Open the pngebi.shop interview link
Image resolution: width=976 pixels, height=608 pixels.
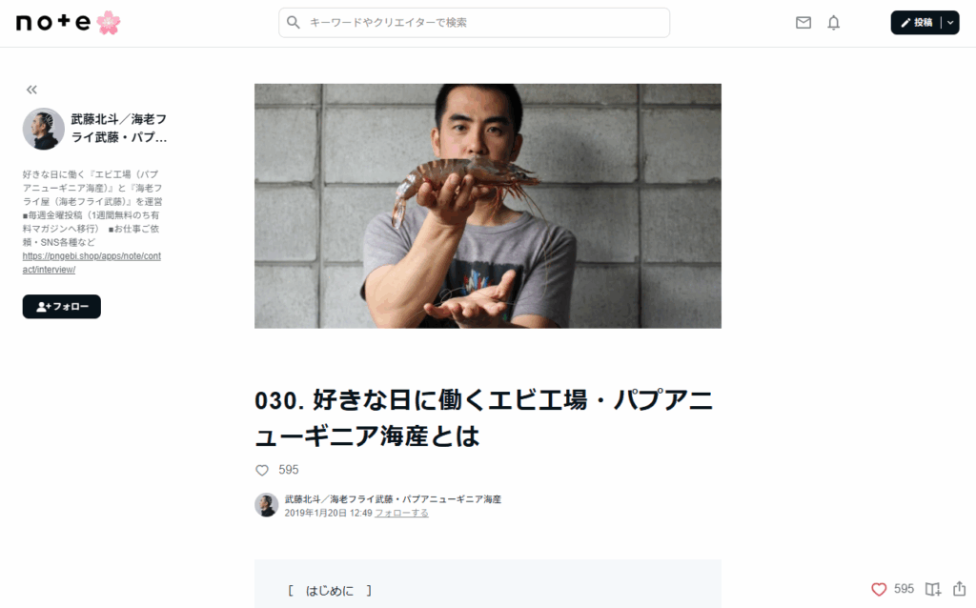(x=91, y=263)
